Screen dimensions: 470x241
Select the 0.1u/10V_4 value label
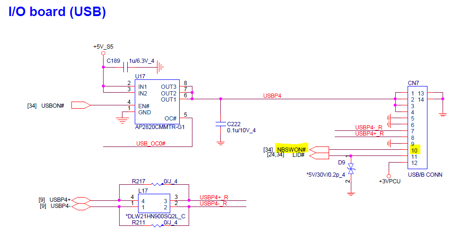tap(241, 130)
